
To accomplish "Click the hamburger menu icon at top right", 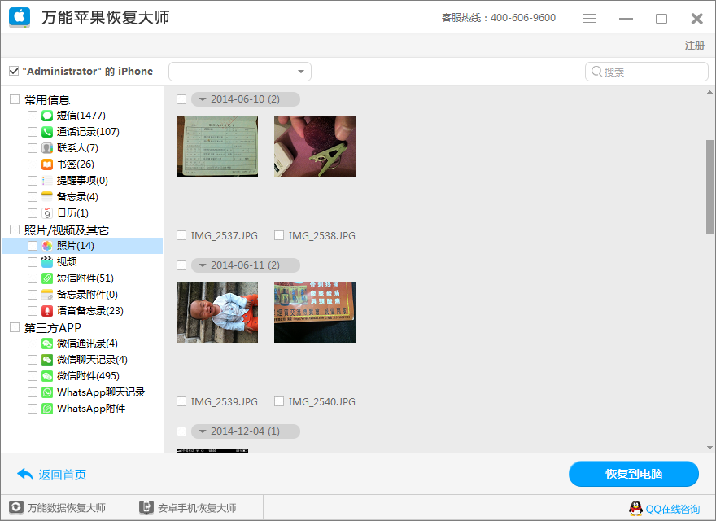I will click(x=589, y=17).
